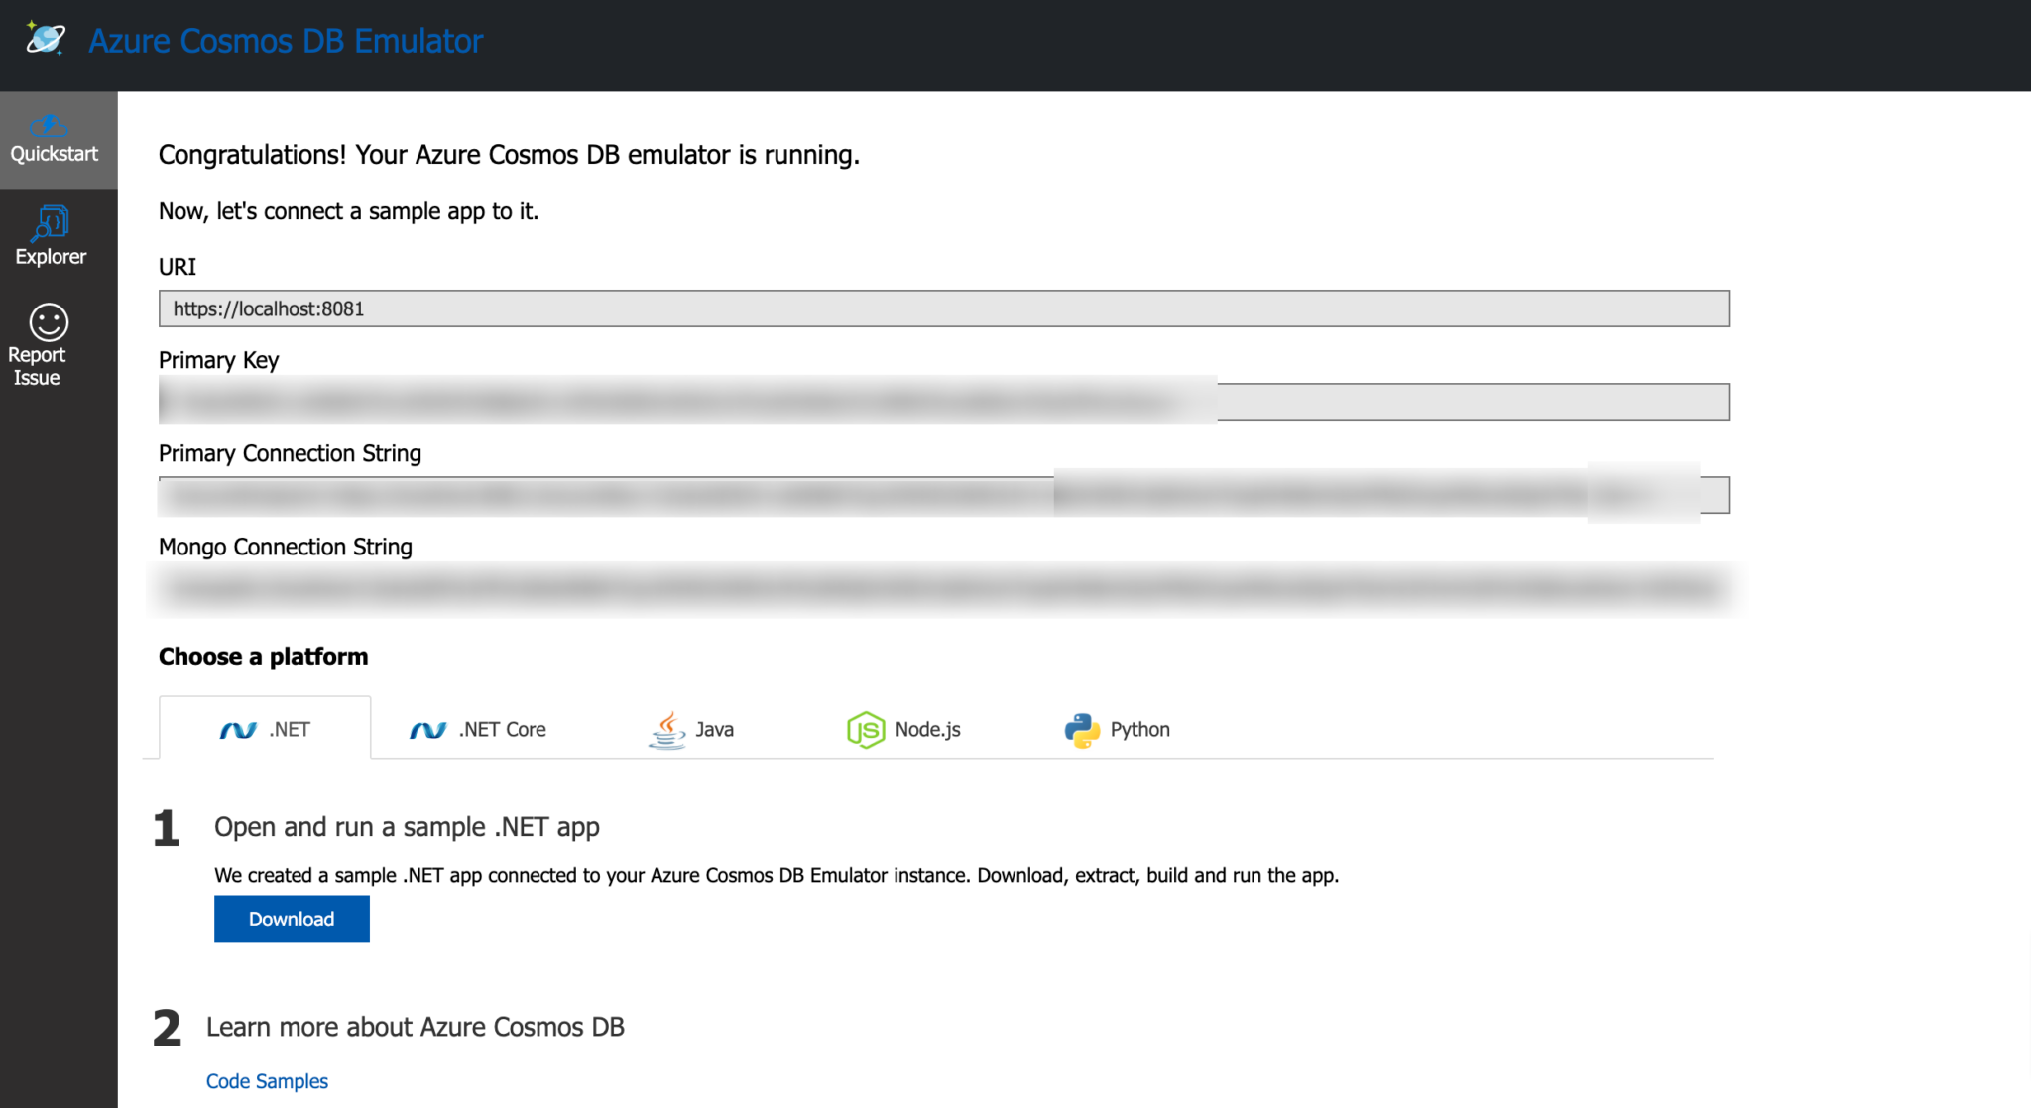Open the Code Samples link

(267, 1080)
